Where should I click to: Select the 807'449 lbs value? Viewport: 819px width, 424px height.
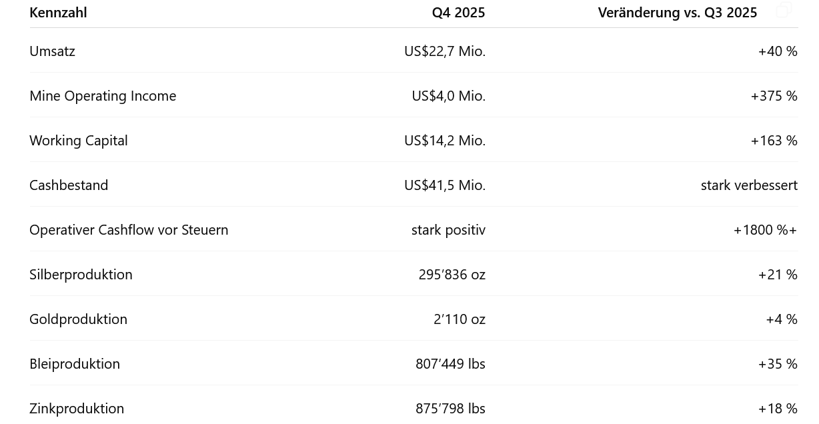click(450, 364)
